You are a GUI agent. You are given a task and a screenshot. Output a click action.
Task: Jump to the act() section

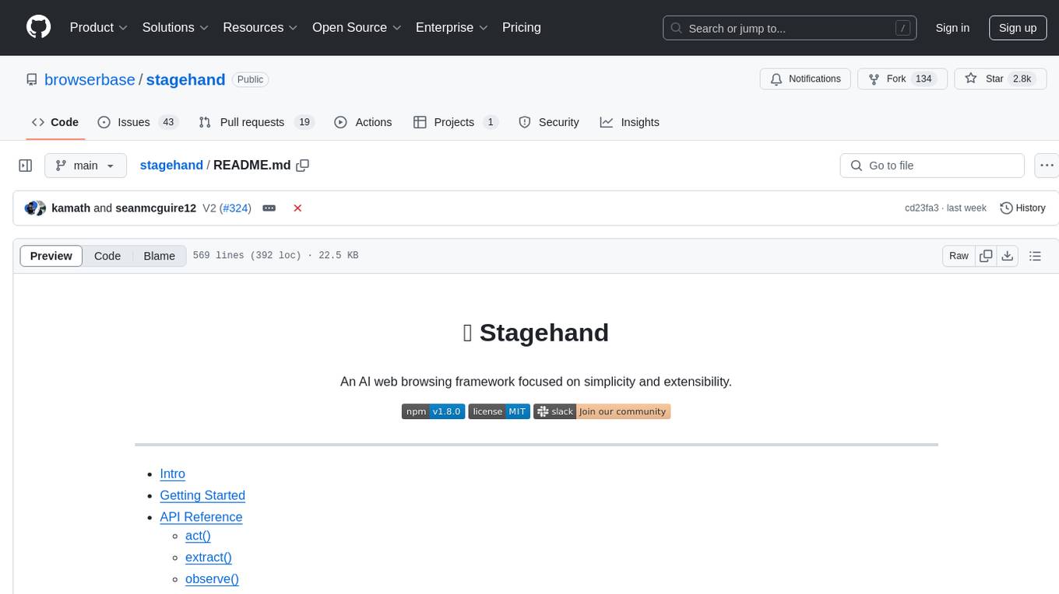coord(198,536)
